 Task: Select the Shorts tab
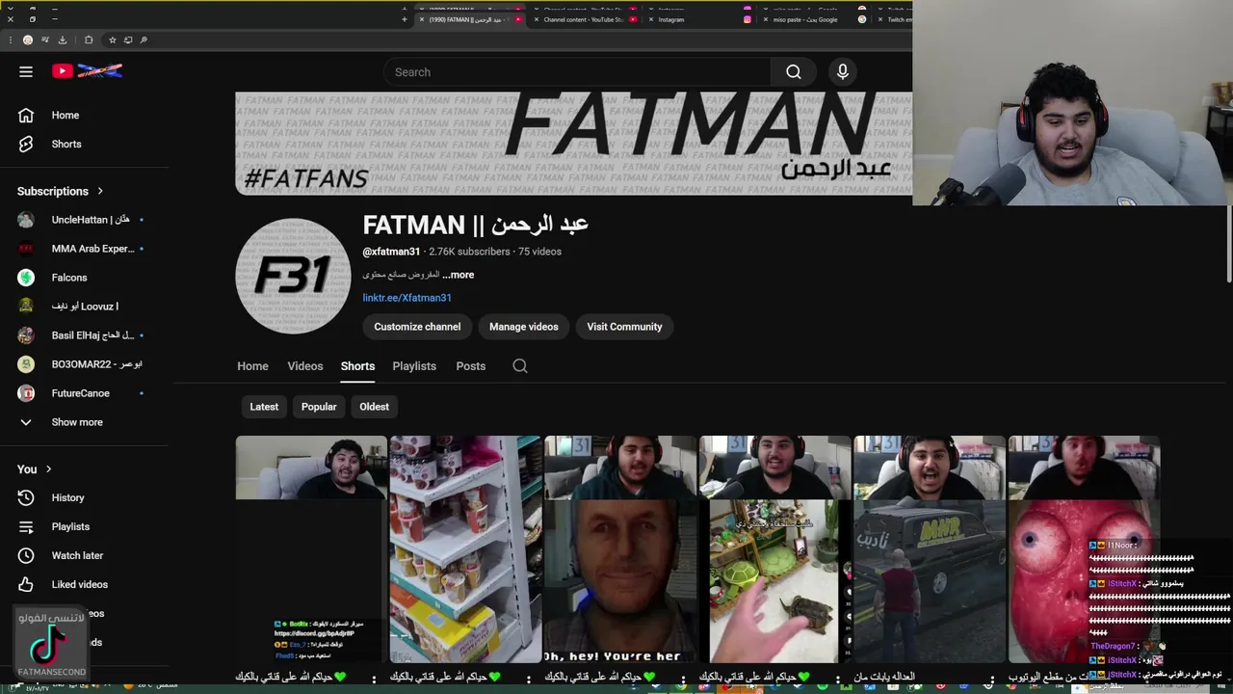click(x=357, y=366)
